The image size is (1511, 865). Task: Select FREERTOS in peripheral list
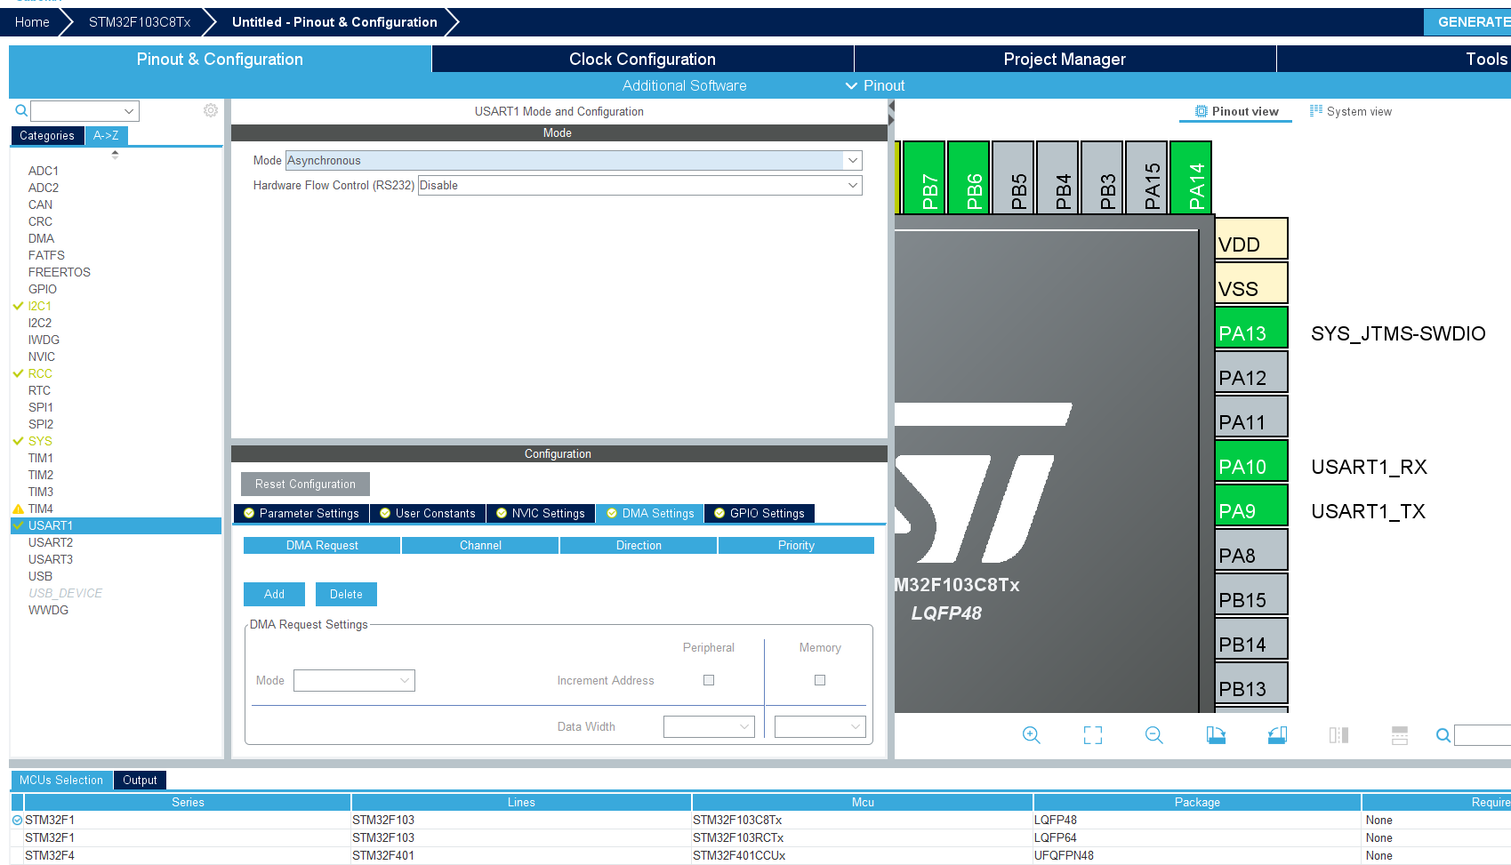tap(59, 272)
